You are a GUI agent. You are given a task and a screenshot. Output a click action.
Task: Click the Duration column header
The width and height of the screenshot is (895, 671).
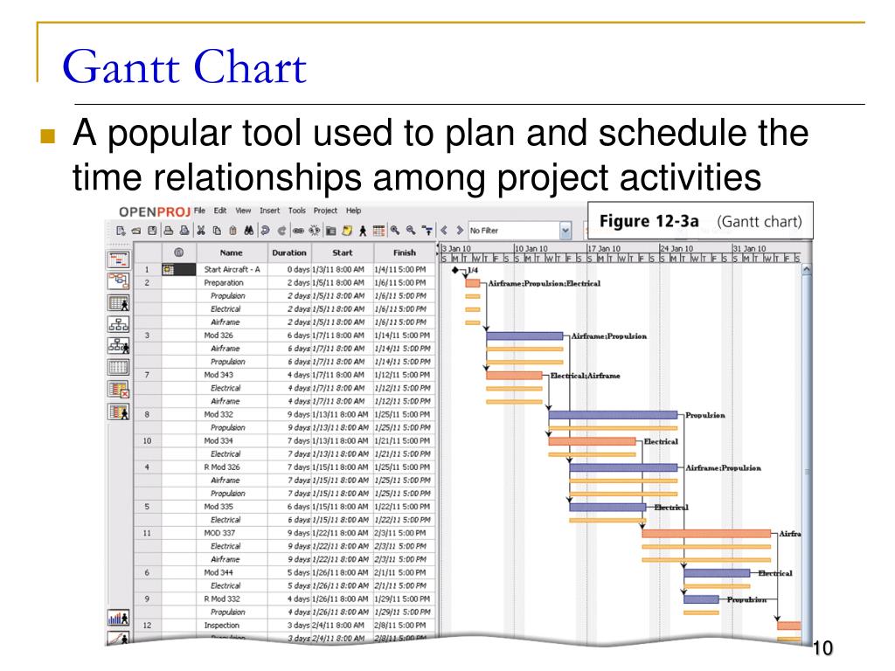(288, 252)
